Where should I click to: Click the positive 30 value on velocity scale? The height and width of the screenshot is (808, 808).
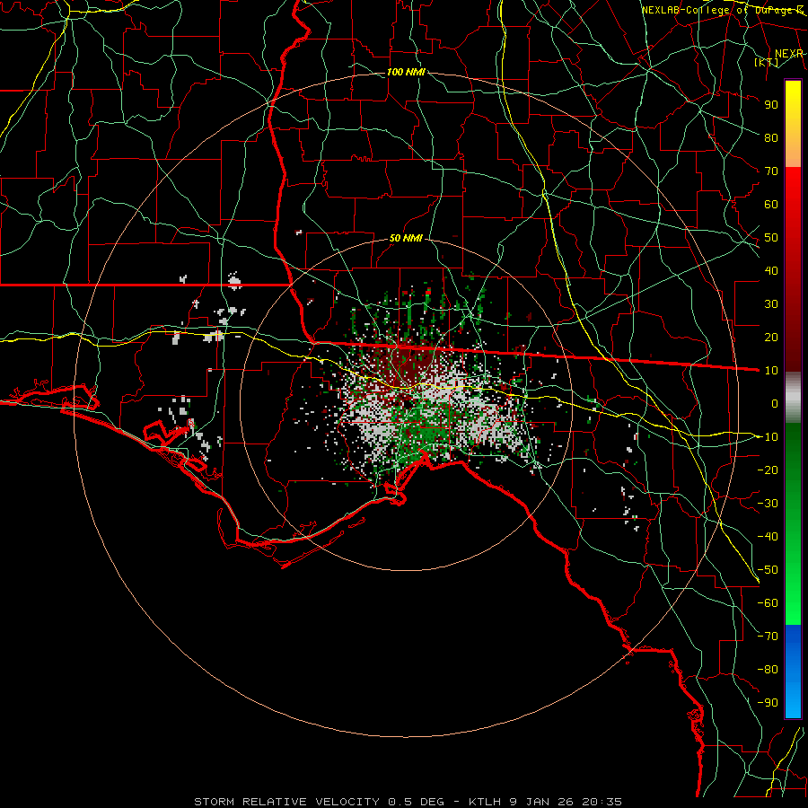coord(771,304)
